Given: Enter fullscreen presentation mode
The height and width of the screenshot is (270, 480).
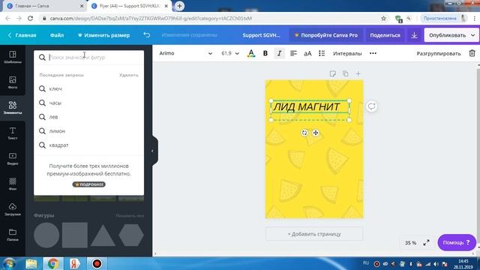Looking at the screenshot, I should tap(426, 243).
